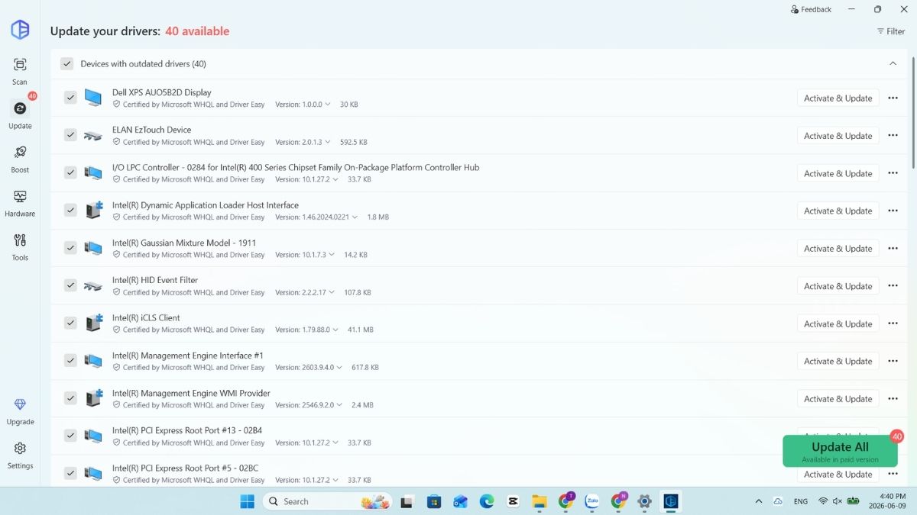
Task: Show hidden system tray icons
Action: click(x=758, y=501)
